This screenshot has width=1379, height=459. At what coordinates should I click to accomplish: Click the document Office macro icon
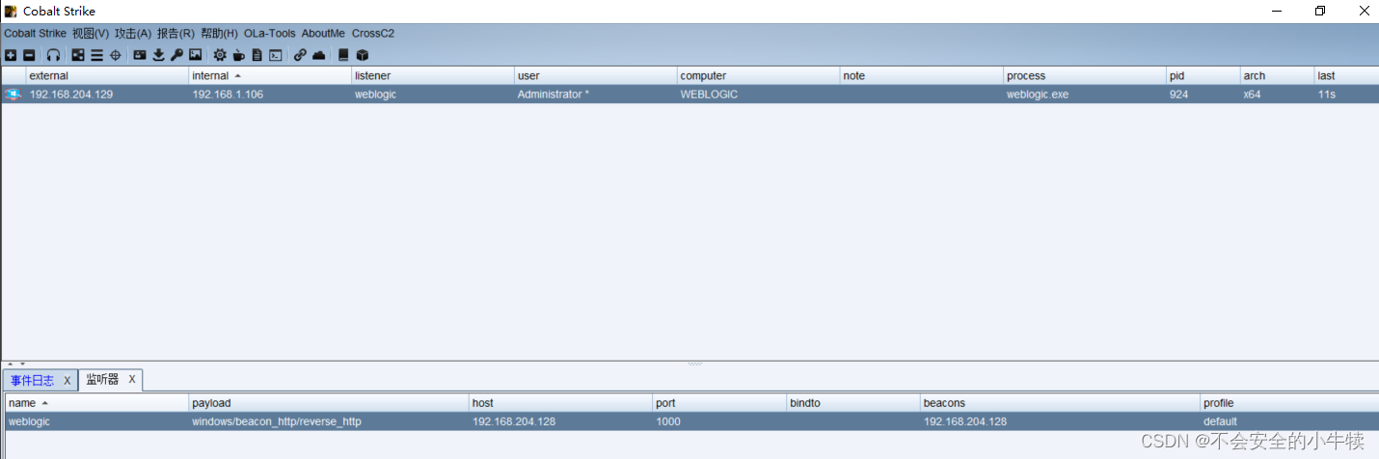pos(257,55)
